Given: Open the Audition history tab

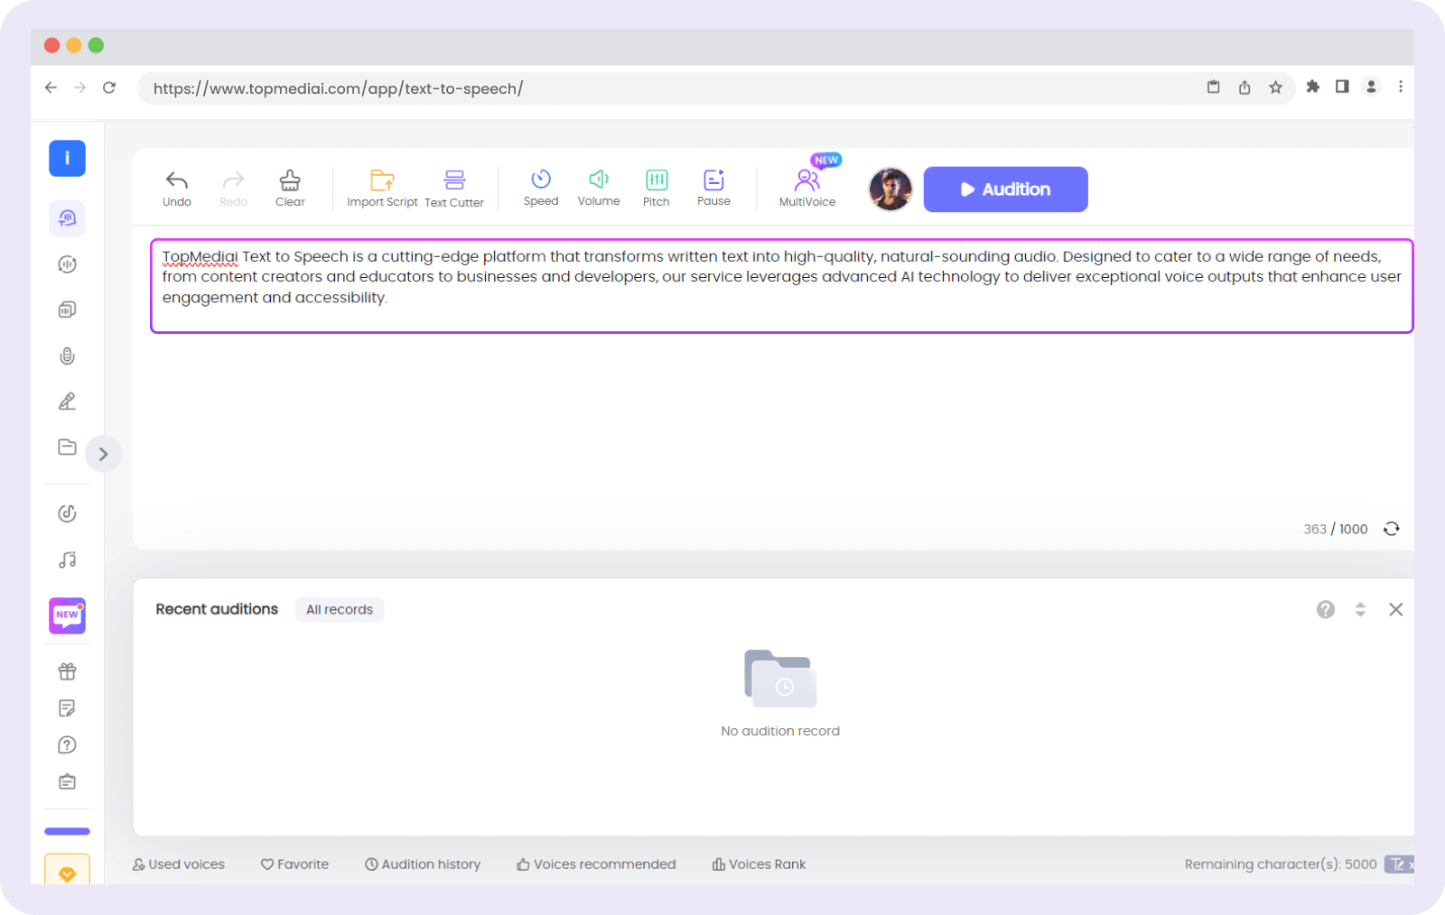Looking at the screenshot, I should (423, 864).
